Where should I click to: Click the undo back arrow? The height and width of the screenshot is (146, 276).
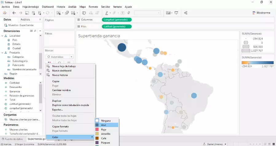tap(14, 13)
